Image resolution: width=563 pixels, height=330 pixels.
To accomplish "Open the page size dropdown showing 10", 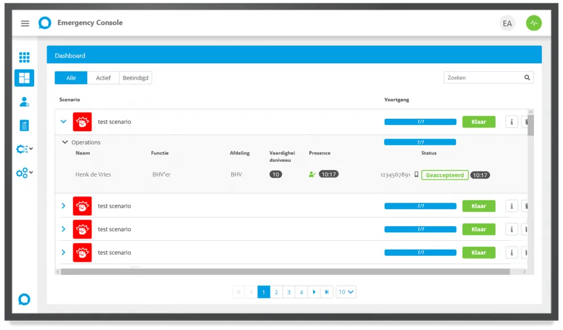I will (x=346, y=292).
